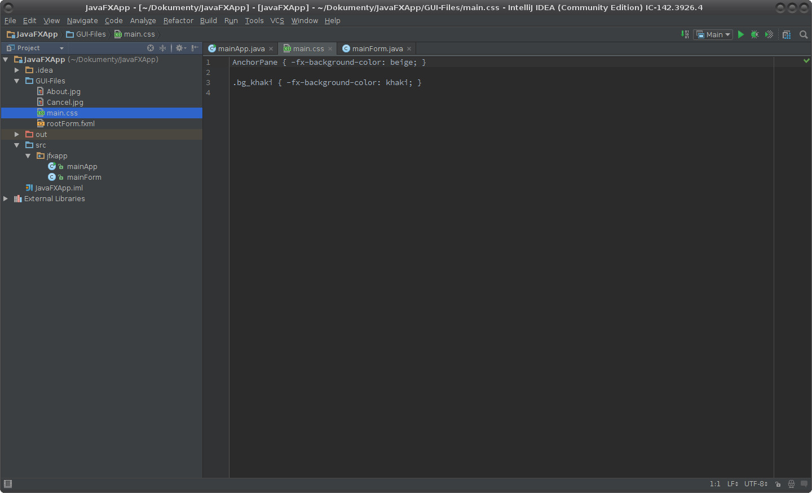Open the VCS menu
Image resolution: width=812 pixels, height=493 pixels.
(277, 21)
